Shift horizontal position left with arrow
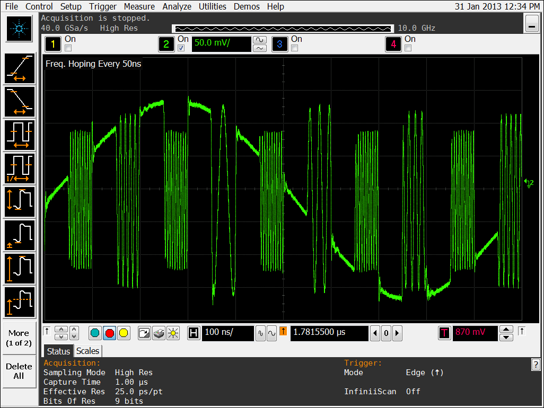Viewport: 544px width, 408px height. coord(375,333)
